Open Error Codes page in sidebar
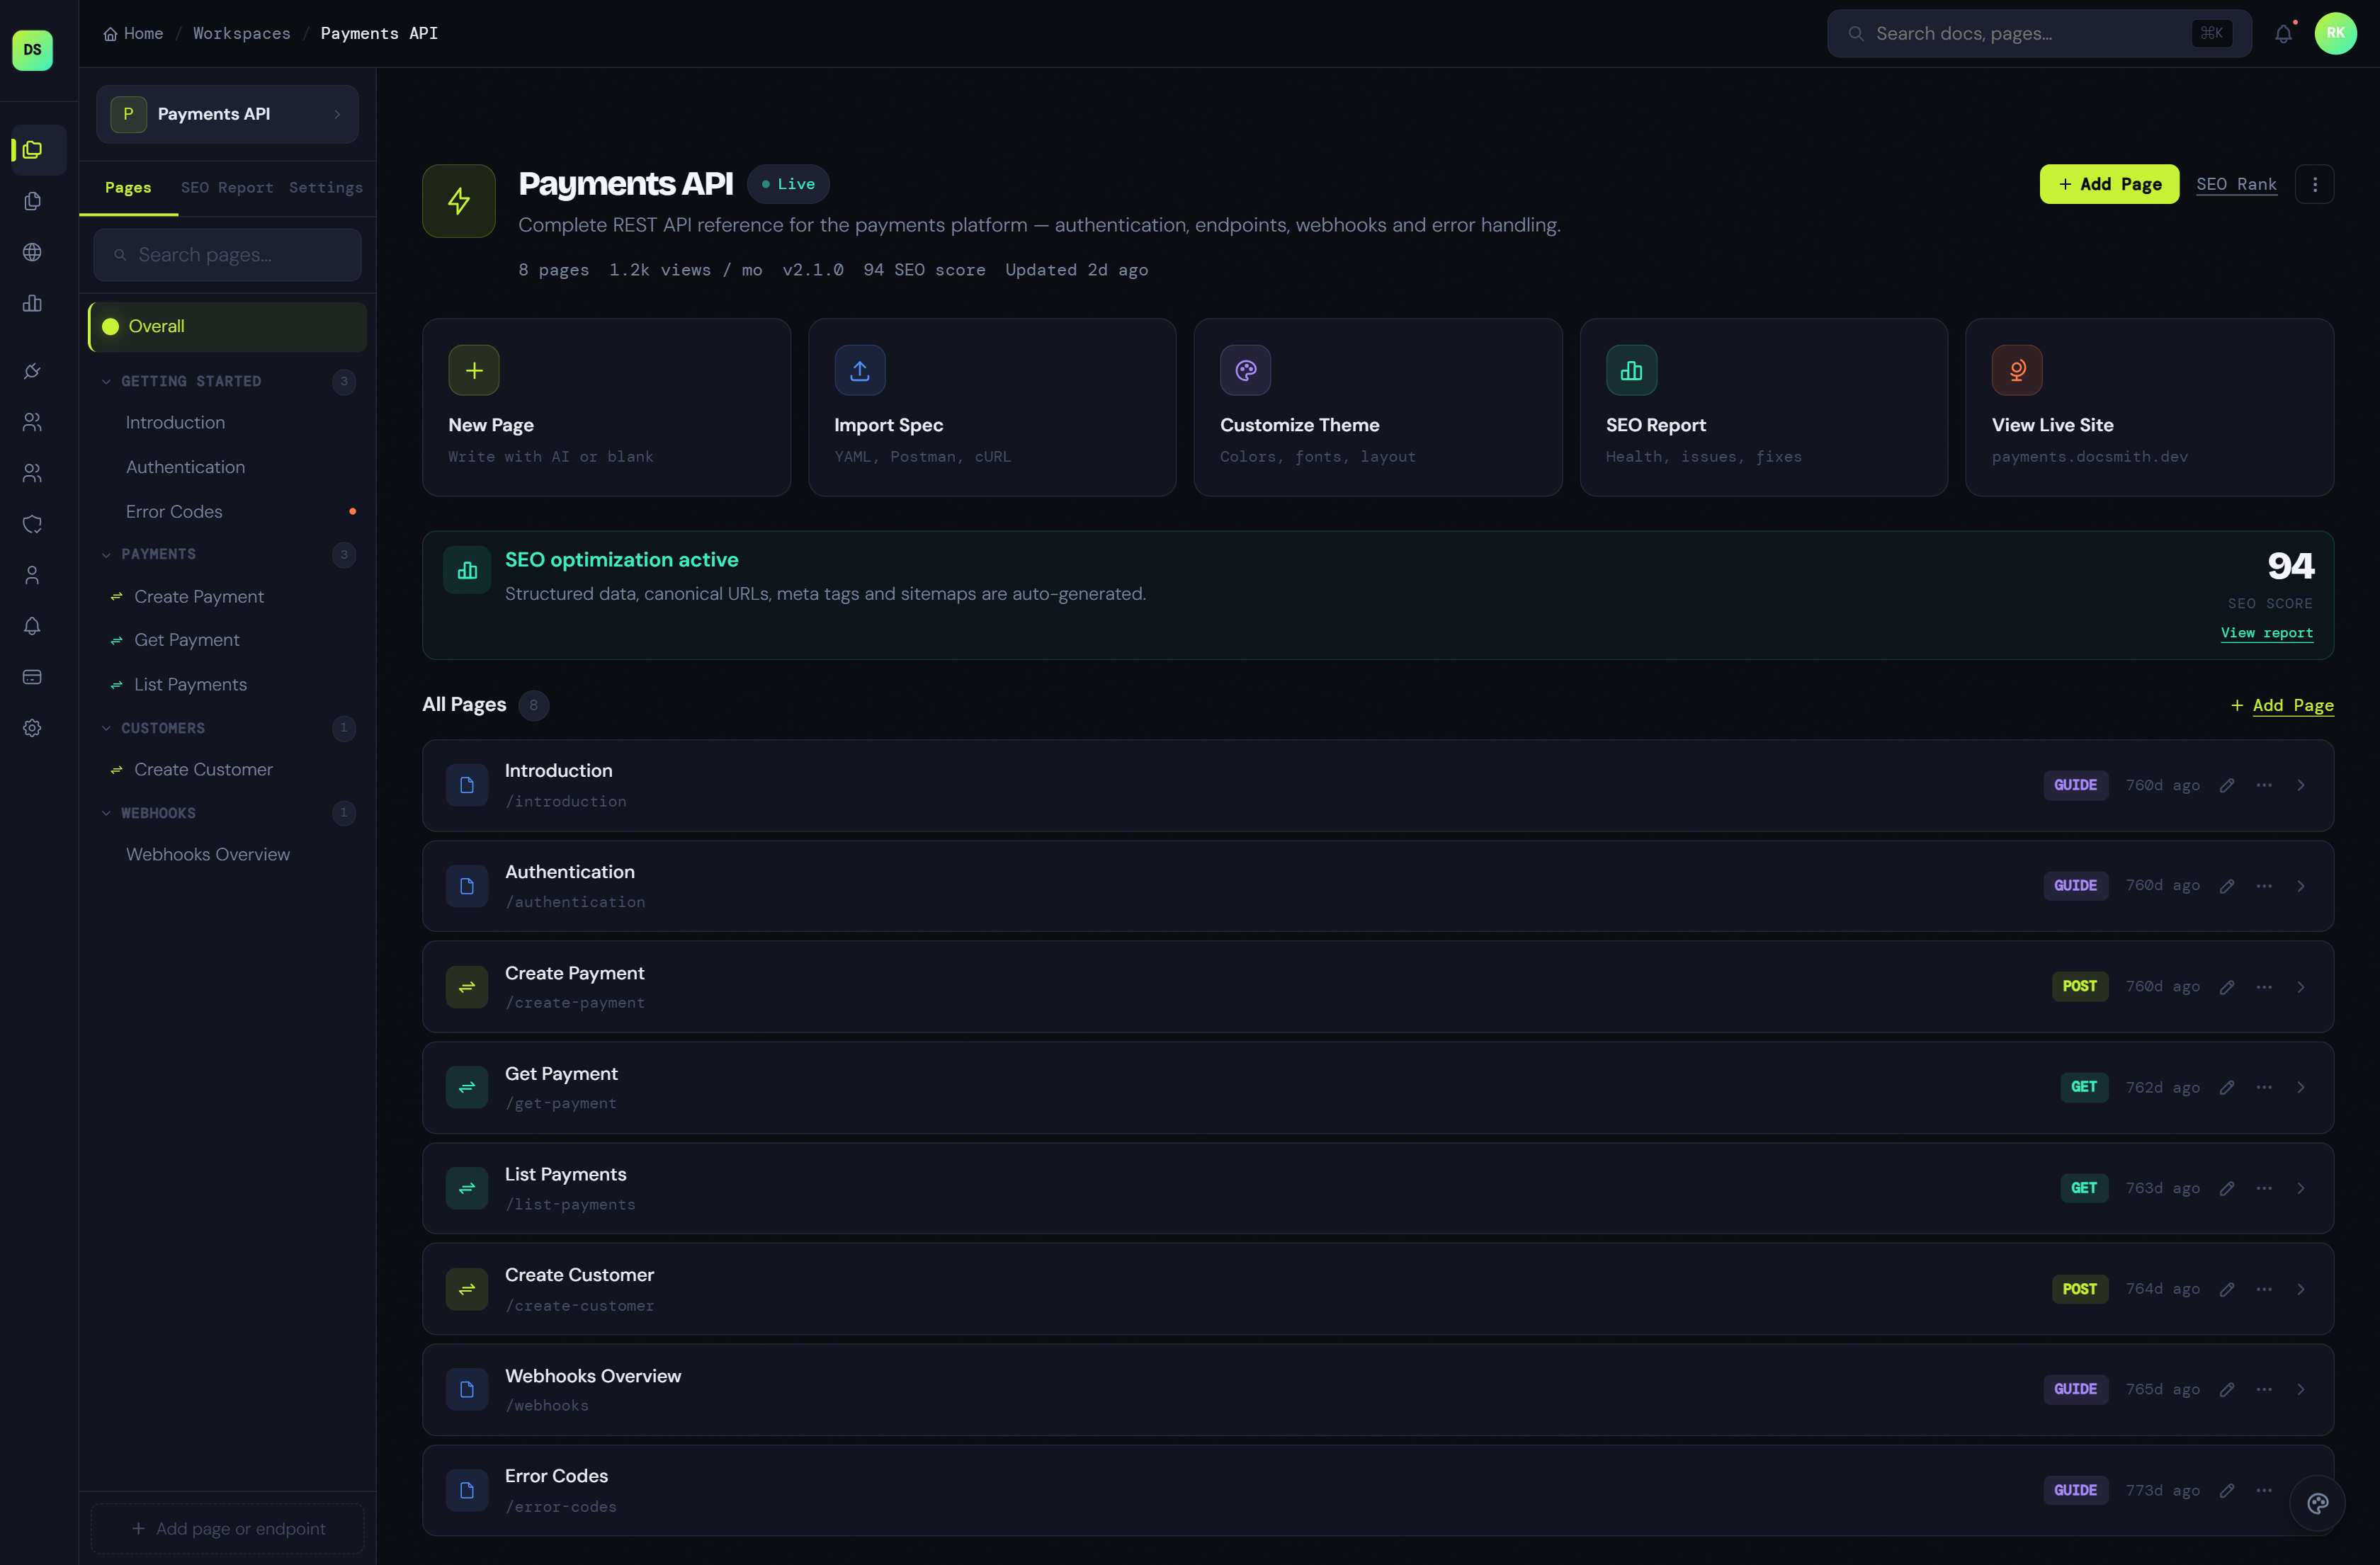 coord(174,511)
